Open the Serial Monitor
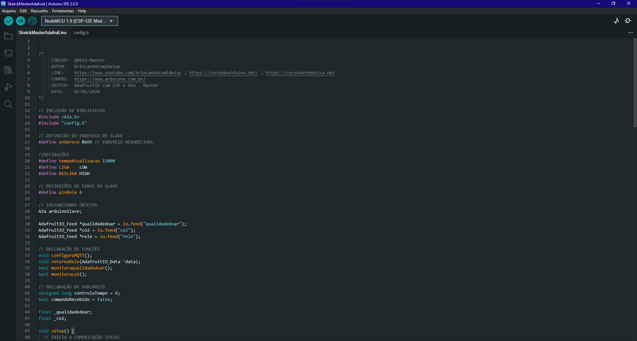Screen dimensions: 637x341 point(628,21)
